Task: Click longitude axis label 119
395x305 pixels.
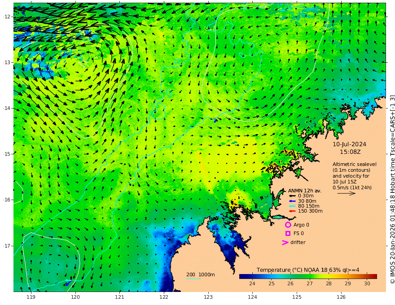Action: (31, 297)
